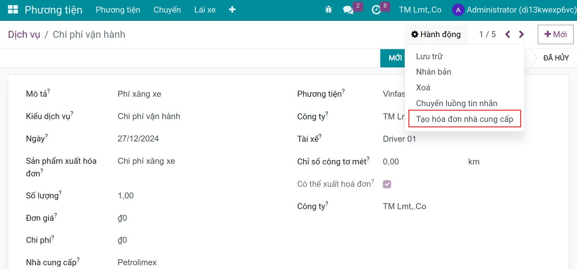Viewport: 577px width, 269px height.
Task: Click the plus icon in top navigation
Action: [x=232, y=10]
